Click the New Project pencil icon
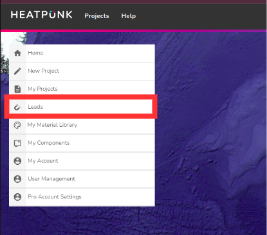 coord(17,71)
